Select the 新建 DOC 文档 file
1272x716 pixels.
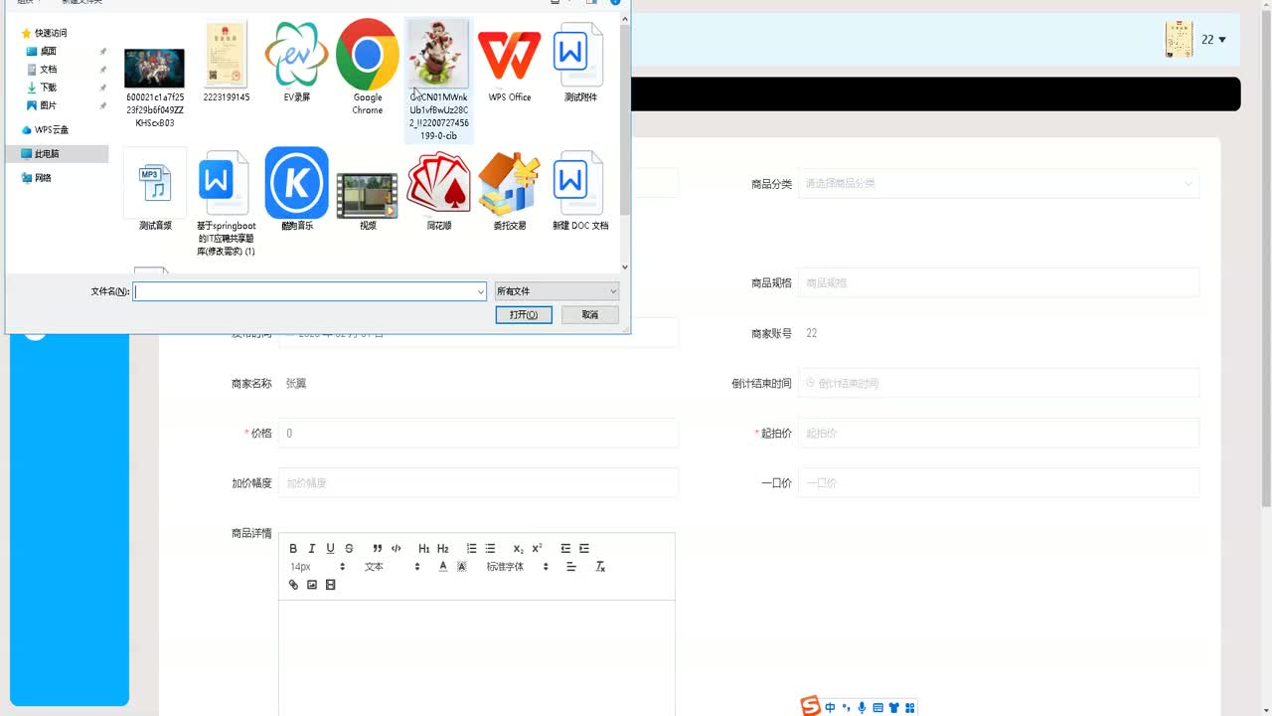tap(580, 190)
